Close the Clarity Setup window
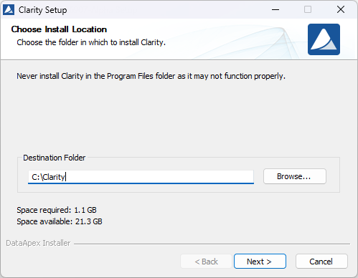This screenshot has width=358, height=278. pos(341,10)
